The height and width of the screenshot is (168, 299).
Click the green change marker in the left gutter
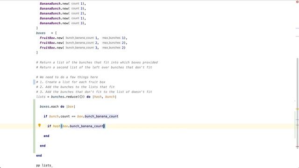point(34,126)
